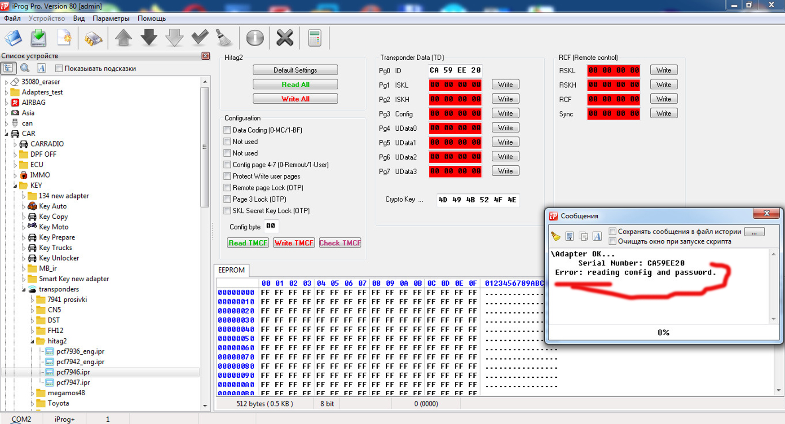Expand the AIRBAG tree node
Image resolution: width=785 pixels, height=424 pixels.
point(6,102)
